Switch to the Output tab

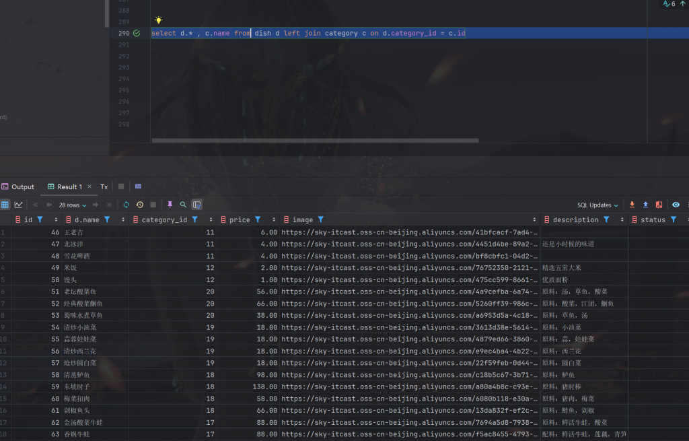(18, 186)
